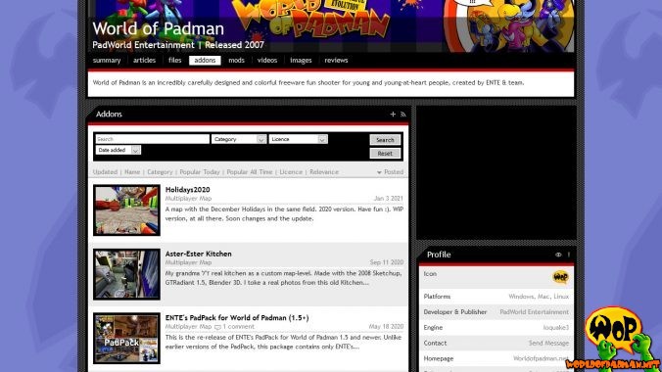Open the 1 comment link on PadPack

tap(239, 327)
